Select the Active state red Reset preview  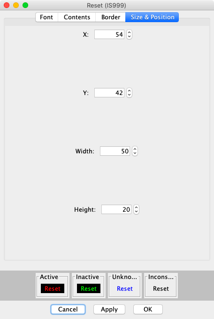coord(53,288)
